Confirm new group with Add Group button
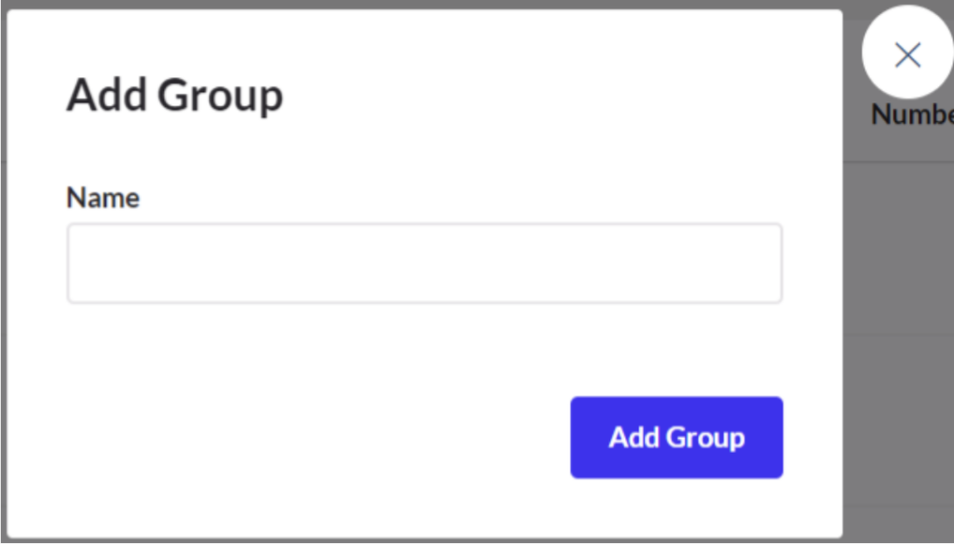This screenshot has height=544, width=954. 676,438
